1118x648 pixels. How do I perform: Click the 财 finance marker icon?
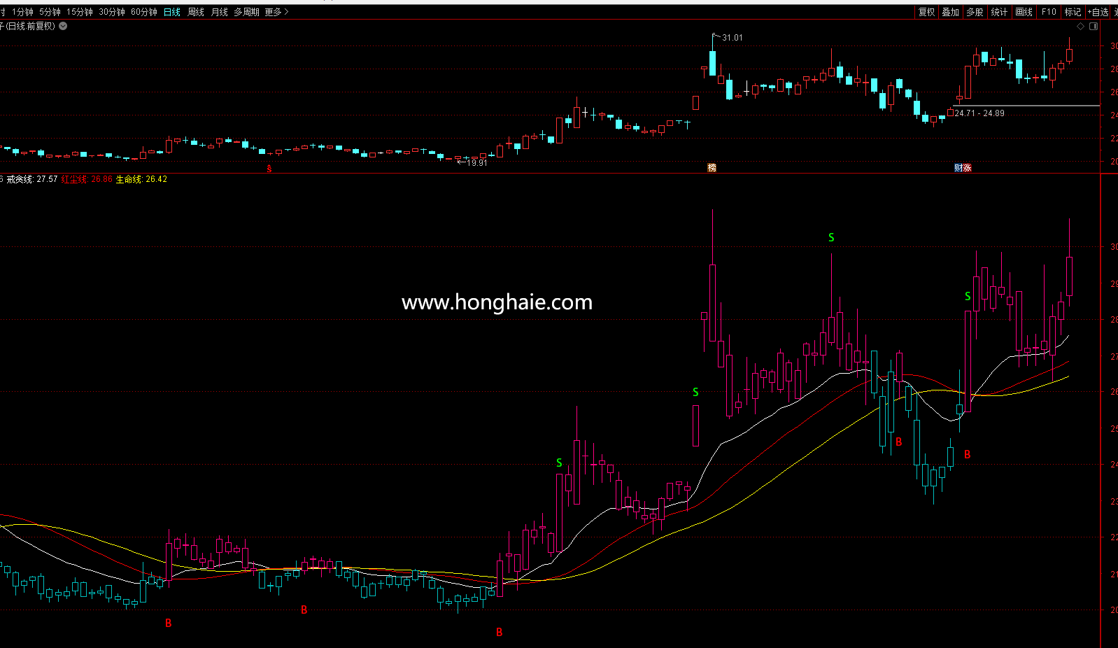[x=958, y=168]
